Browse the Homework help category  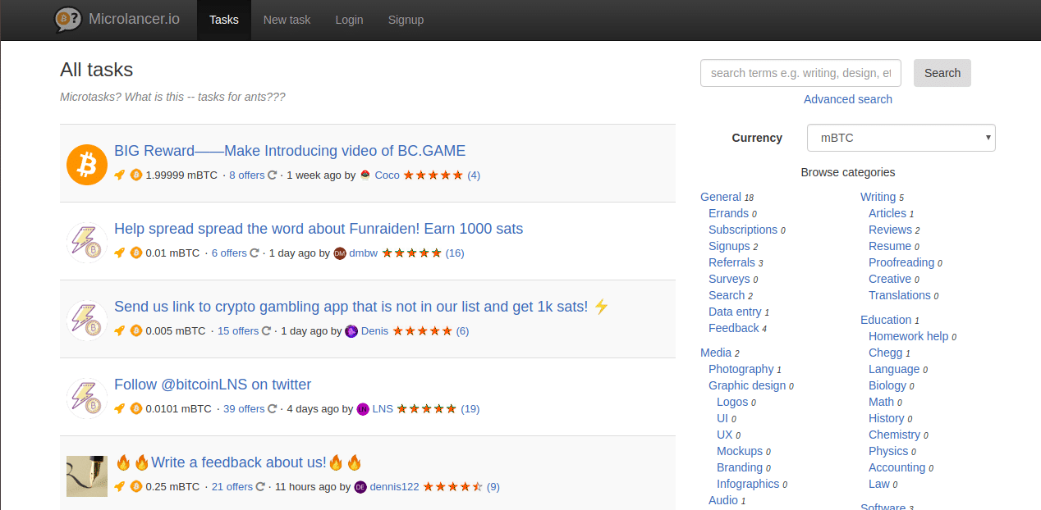click(908, 336)
